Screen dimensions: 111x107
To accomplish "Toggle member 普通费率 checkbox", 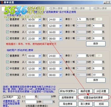I will (7, 19).
